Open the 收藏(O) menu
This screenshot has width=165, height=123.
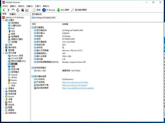click(30, 6)
